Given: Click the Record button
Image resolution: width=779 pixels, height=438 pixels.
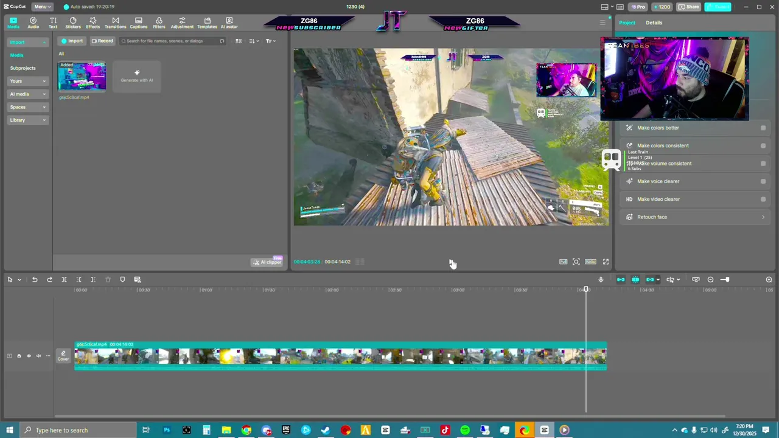Looking at the screenshot, I should coord(102,41).
